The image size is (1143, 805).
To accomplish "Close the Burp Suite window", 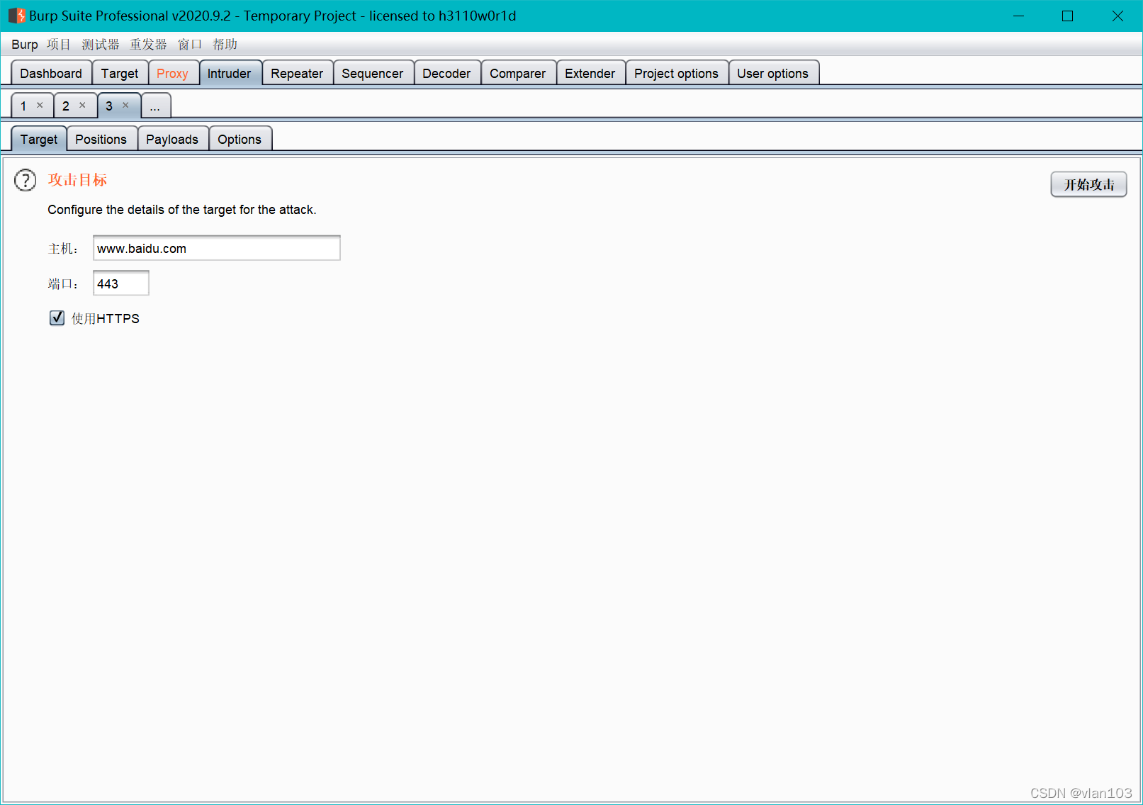I will (1117, 16).
